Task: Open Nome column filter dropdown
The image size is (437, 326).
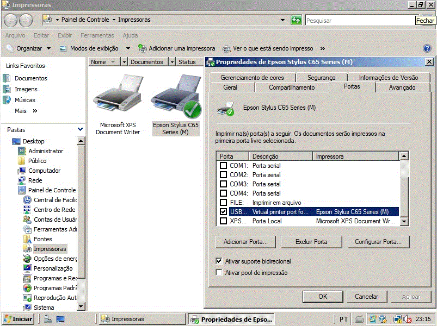Action: pos(124,62)
